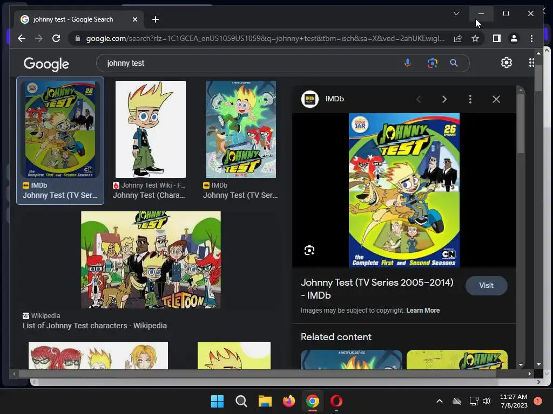This screenshot has width=553, height=414.
Task: Open Windows taskbar Search
Action: [241, 401]
